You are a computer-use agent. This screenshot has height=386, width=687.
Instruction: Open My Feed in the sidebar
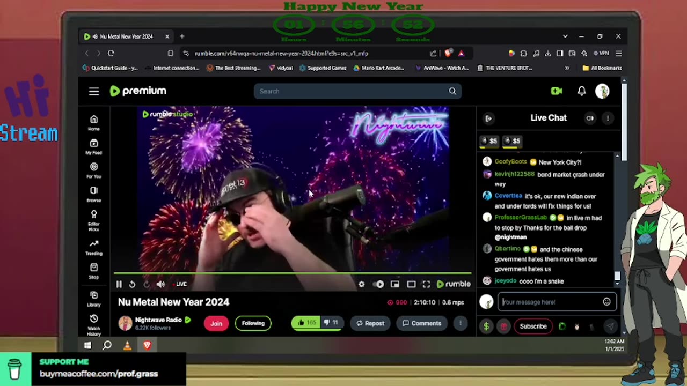click(x=94, y=146)
